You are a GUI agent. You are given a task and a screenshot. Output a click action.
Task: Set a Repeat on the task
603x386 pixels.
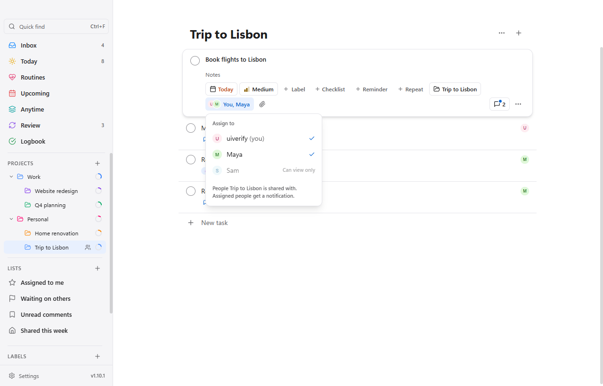(411, 89)
